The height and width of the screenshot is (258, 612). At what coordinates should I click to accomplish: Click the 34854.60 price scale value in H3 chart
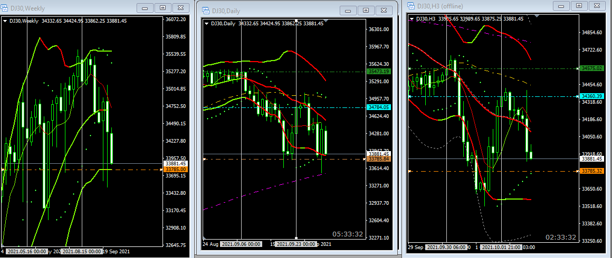coord(592,32)
